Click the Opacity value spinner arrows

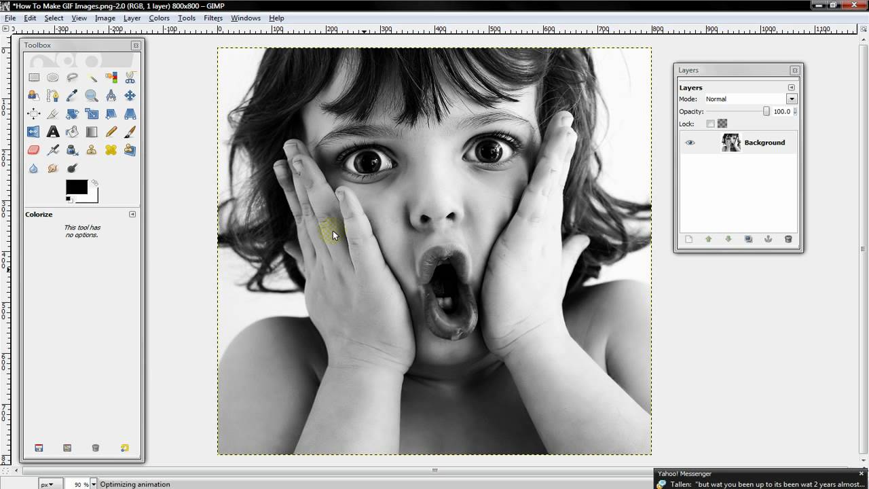[x=795, y=111]
